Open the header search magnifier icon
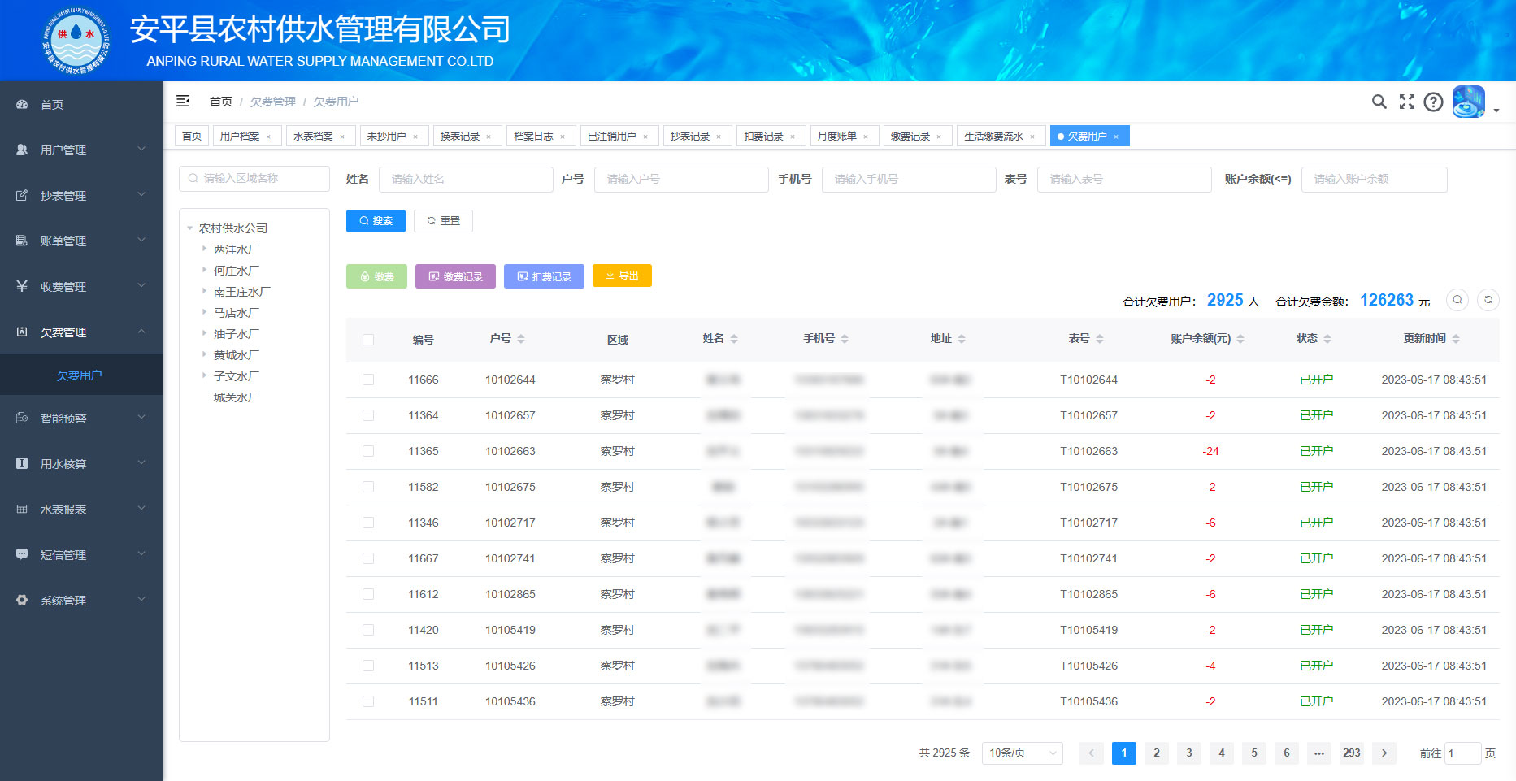The image size is (1516, 781). 1379,102
